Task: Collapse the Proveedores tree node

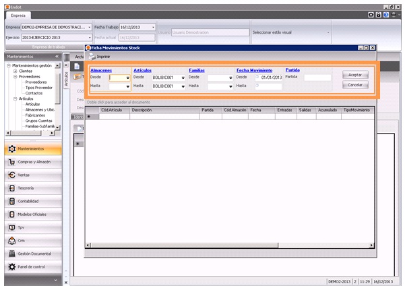Action: click(x=15, y=77)
